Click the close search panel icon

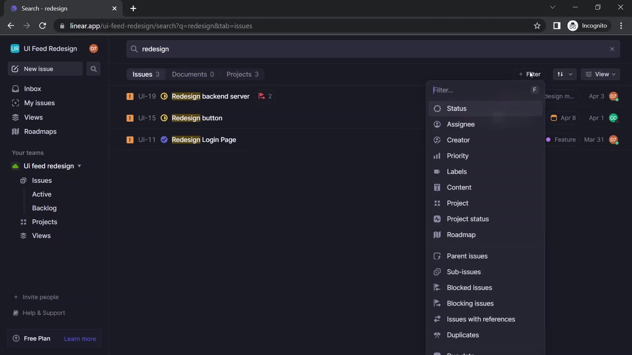(x=612, y=49)
